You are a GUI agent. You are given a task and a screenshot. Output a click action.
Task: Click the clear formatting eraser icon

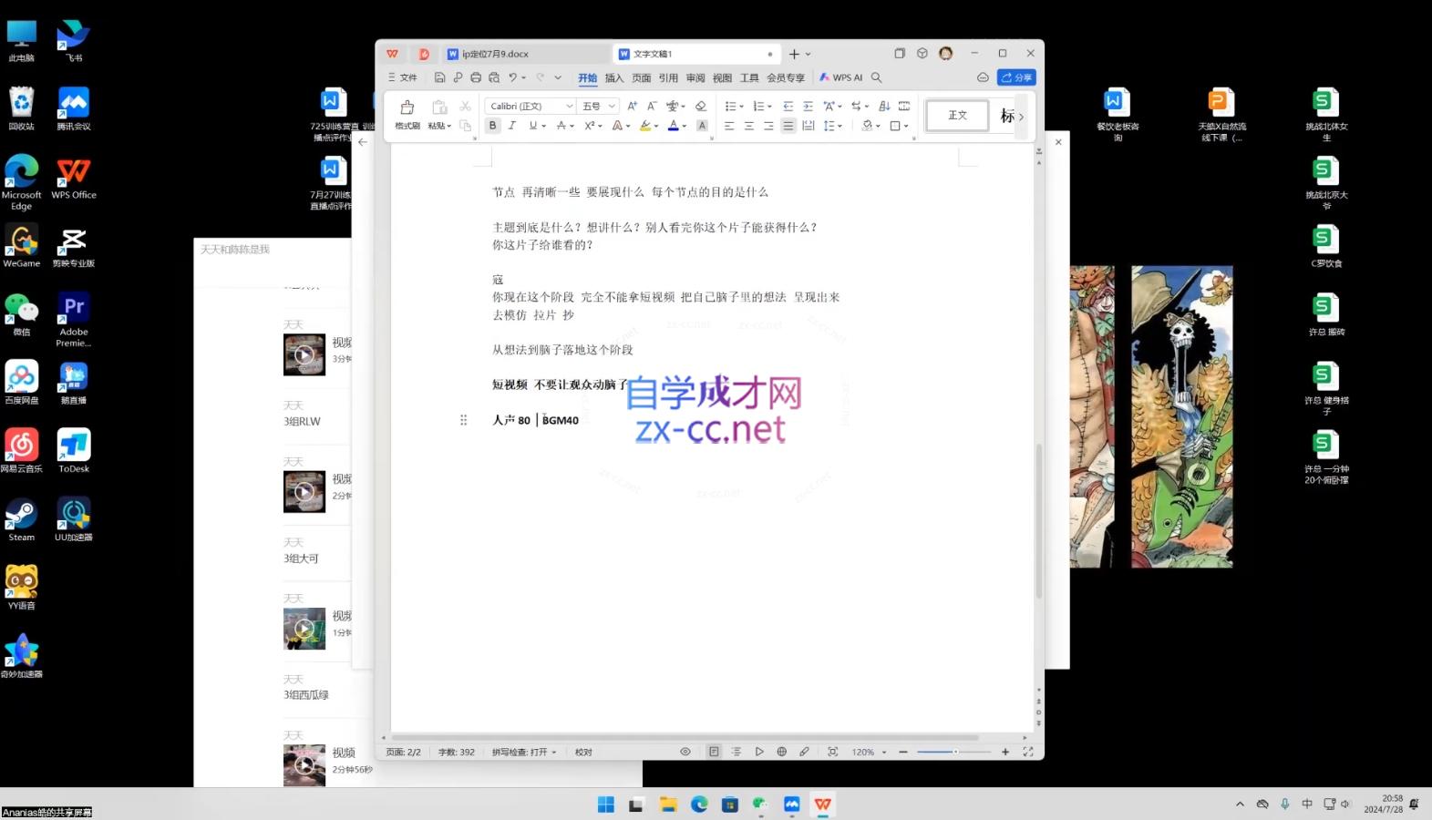701,107
